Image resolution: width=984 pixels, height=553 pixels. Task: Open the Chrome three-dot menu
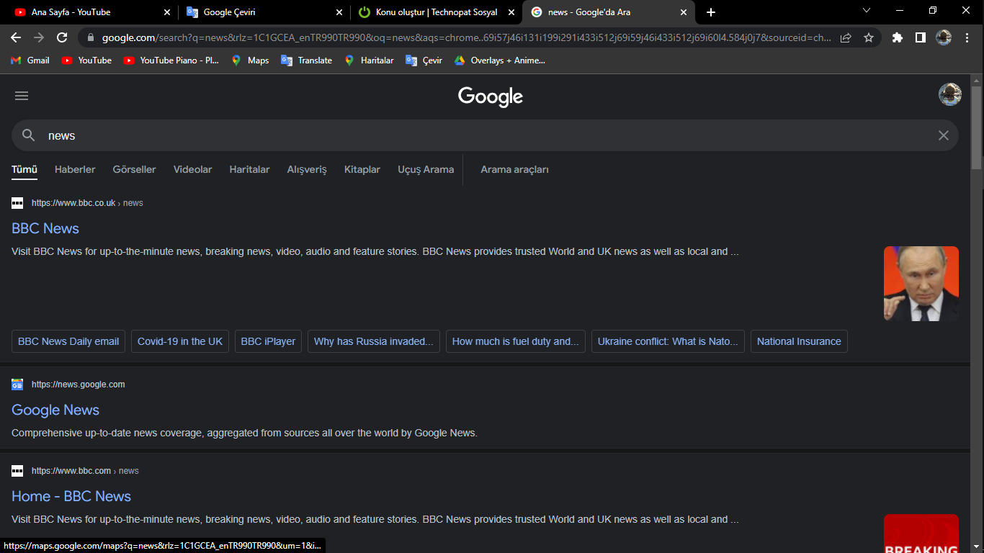[x=967, y=37]
